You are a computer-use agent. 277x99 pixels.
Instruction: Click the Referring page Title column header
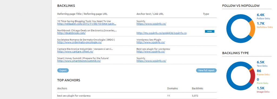click(x=82, y=14)
